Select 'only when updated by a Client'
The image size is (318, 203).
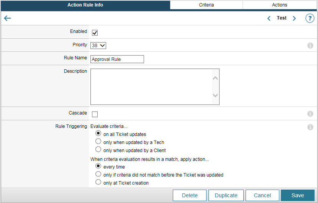(x=98, y=150)
